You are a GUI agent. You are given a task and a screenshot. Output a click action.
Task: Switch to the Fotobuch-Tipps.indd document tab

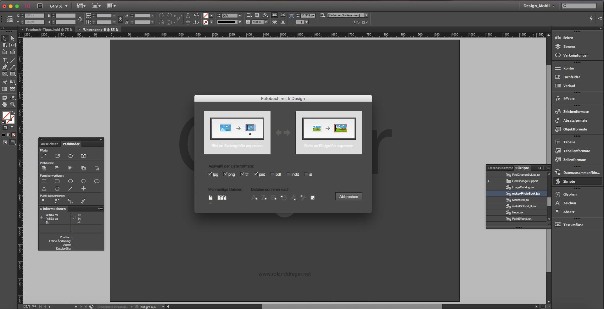pyautogui.click(x=49, y=29)
